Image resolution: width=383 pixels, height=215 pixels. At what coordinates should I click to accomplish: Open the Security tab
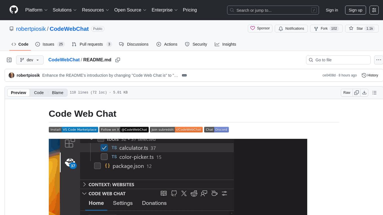tap(196, 44)
